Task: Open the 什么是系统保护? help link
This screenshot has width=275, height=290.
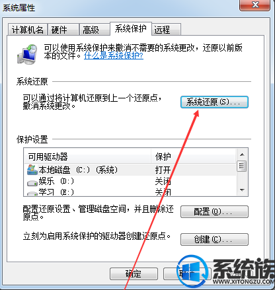Action: pos(114,55)
